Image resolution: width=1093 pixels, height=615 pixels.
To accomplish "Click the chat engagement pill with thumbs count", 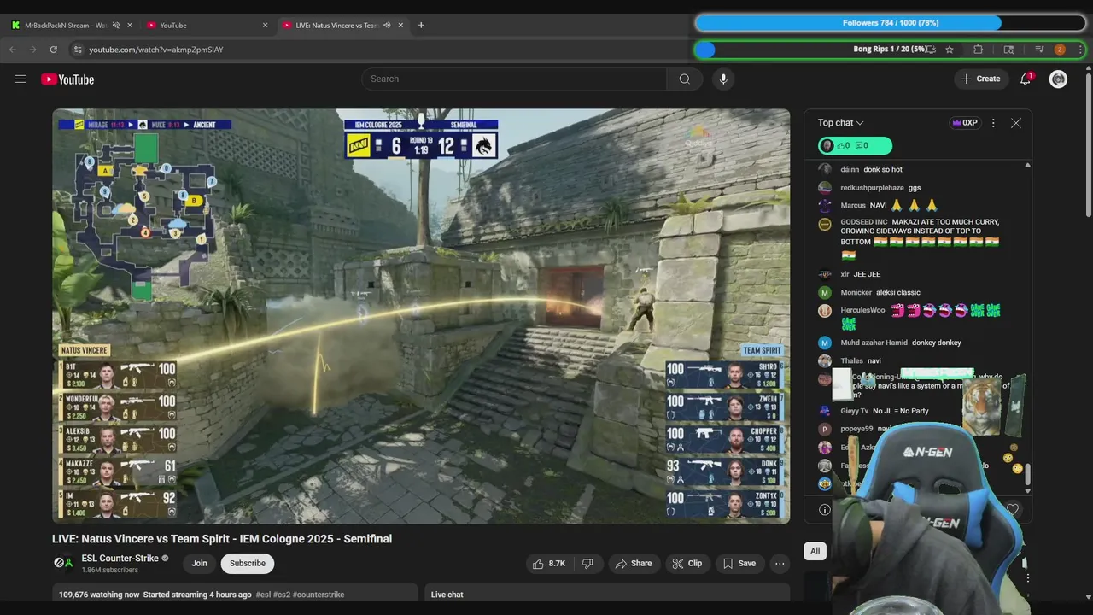I will pyautogui.click(x=855, y=146).
